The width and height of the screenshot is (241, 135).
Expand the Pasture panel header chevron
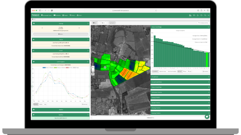coord(88,39)
